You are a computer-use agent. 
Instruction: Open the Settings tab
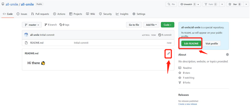(x=139, y=14)
